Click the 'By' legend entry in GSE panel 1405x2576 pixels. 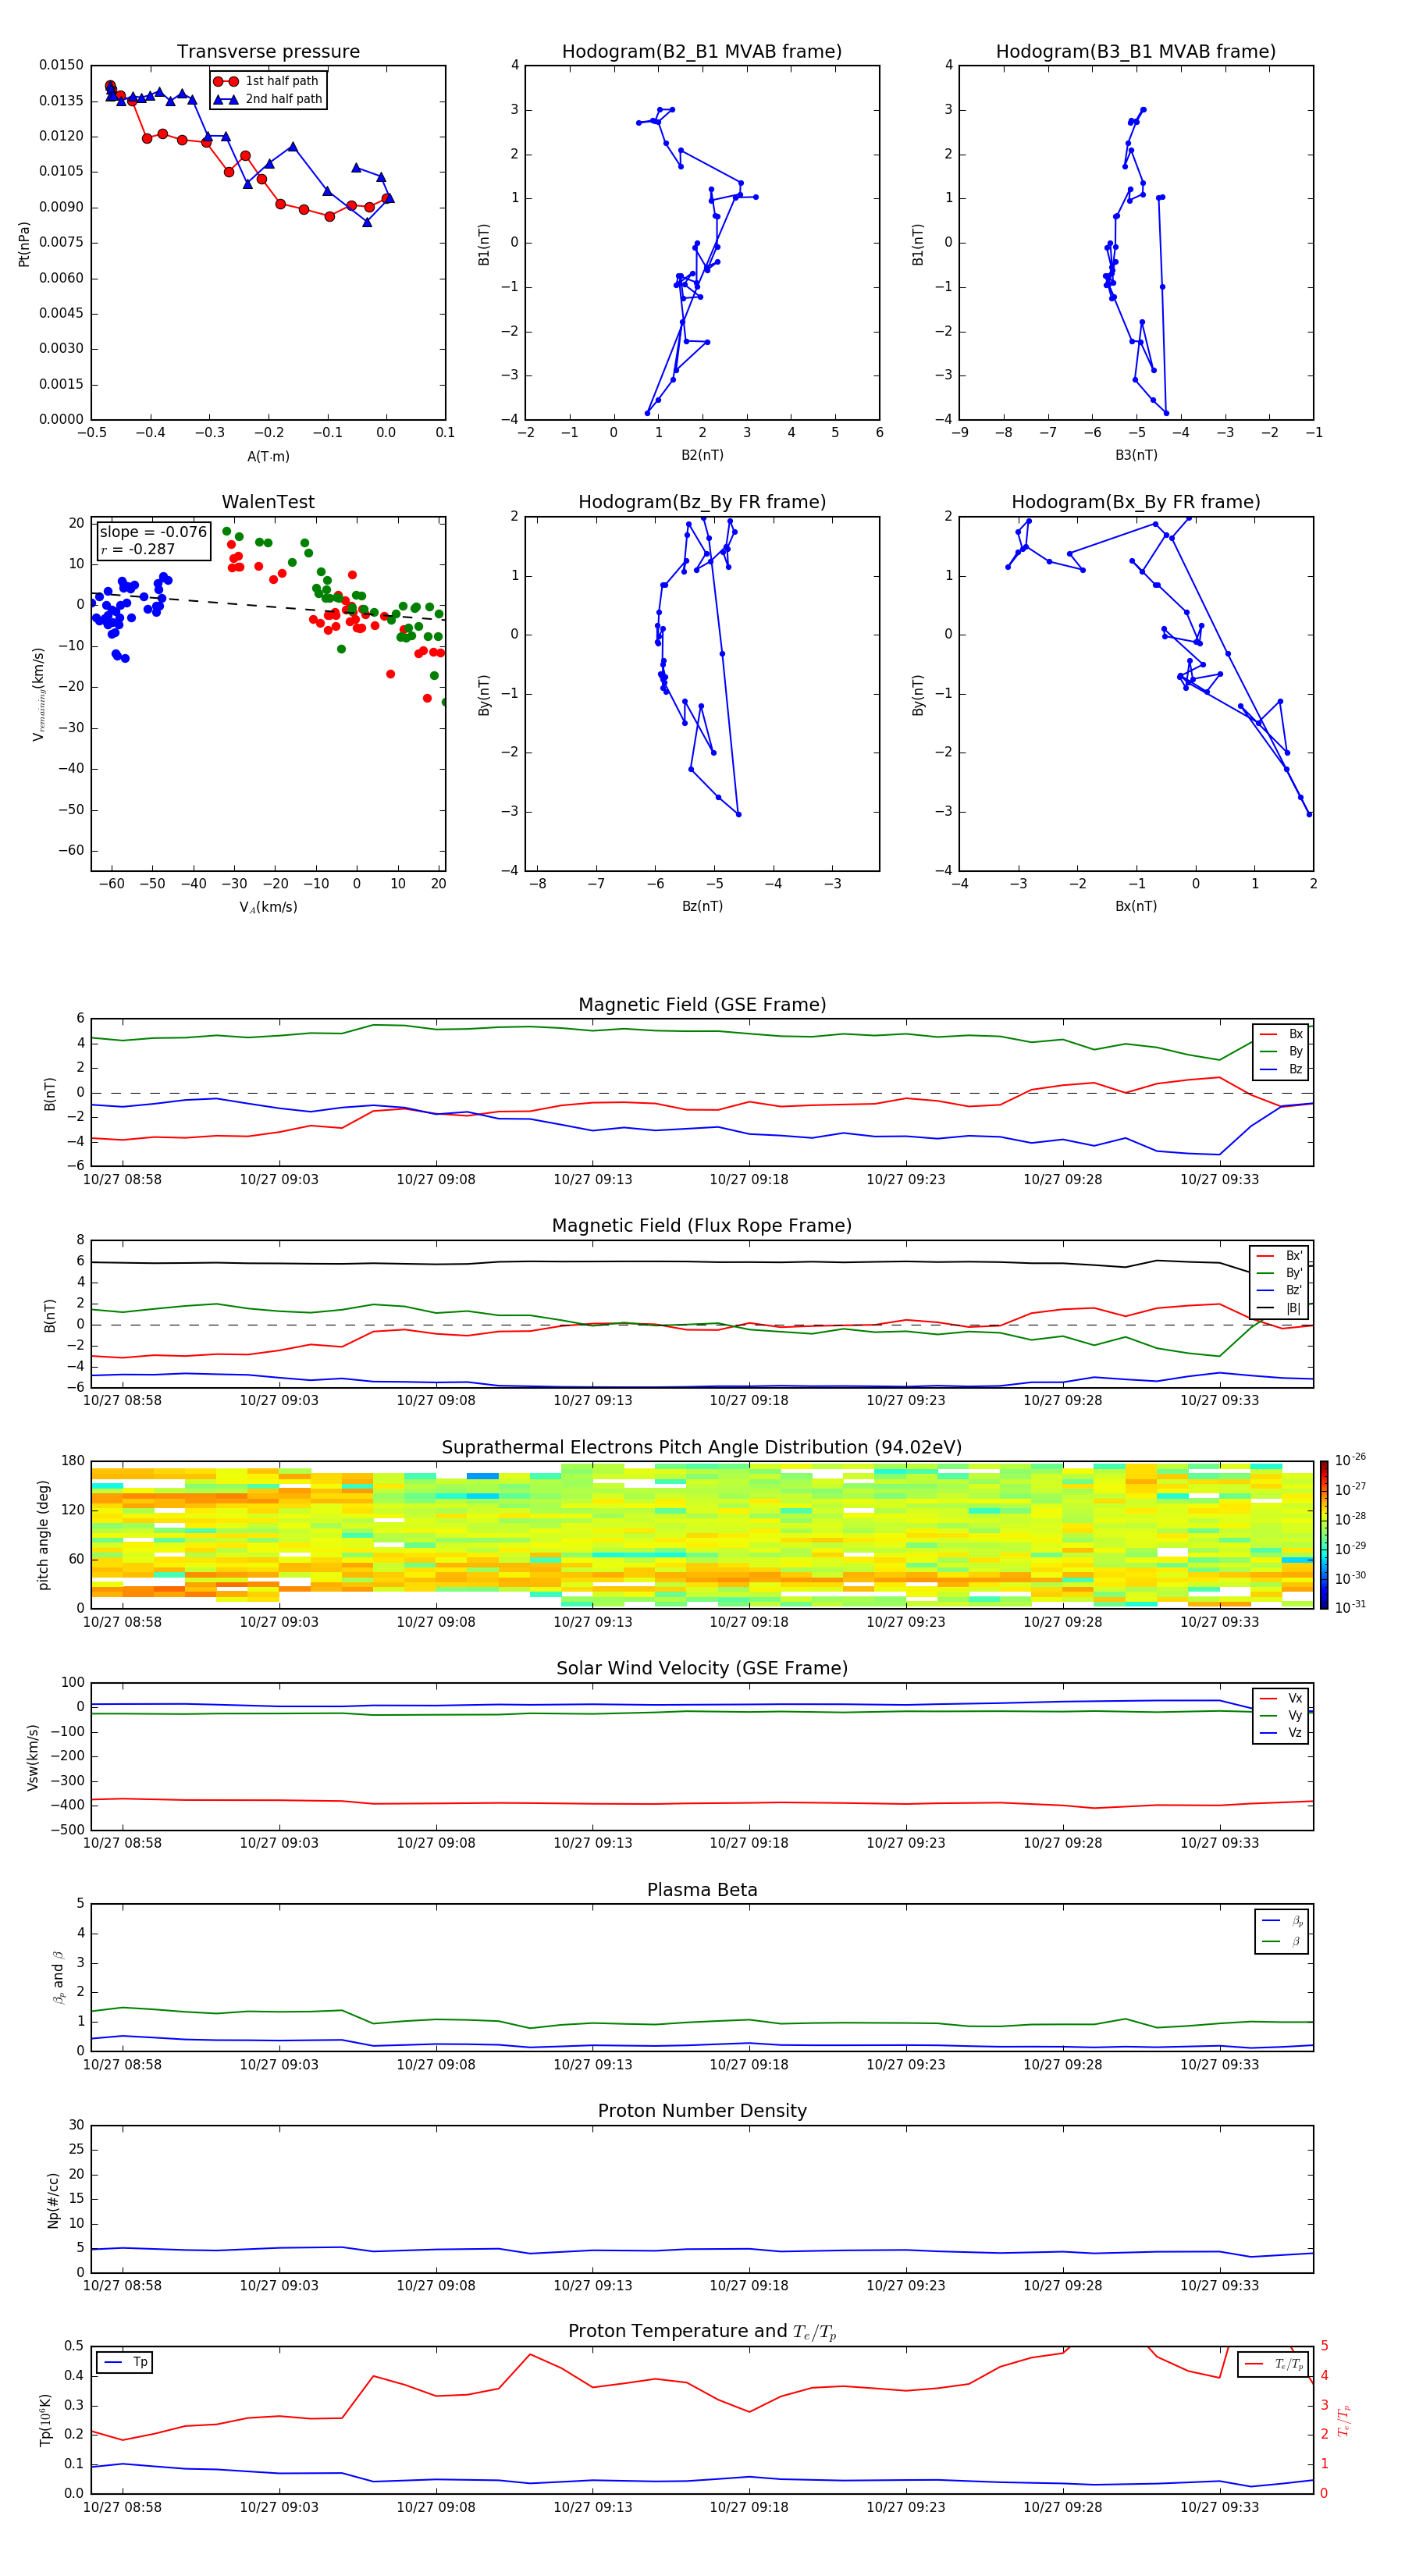coord(1282,1052)
